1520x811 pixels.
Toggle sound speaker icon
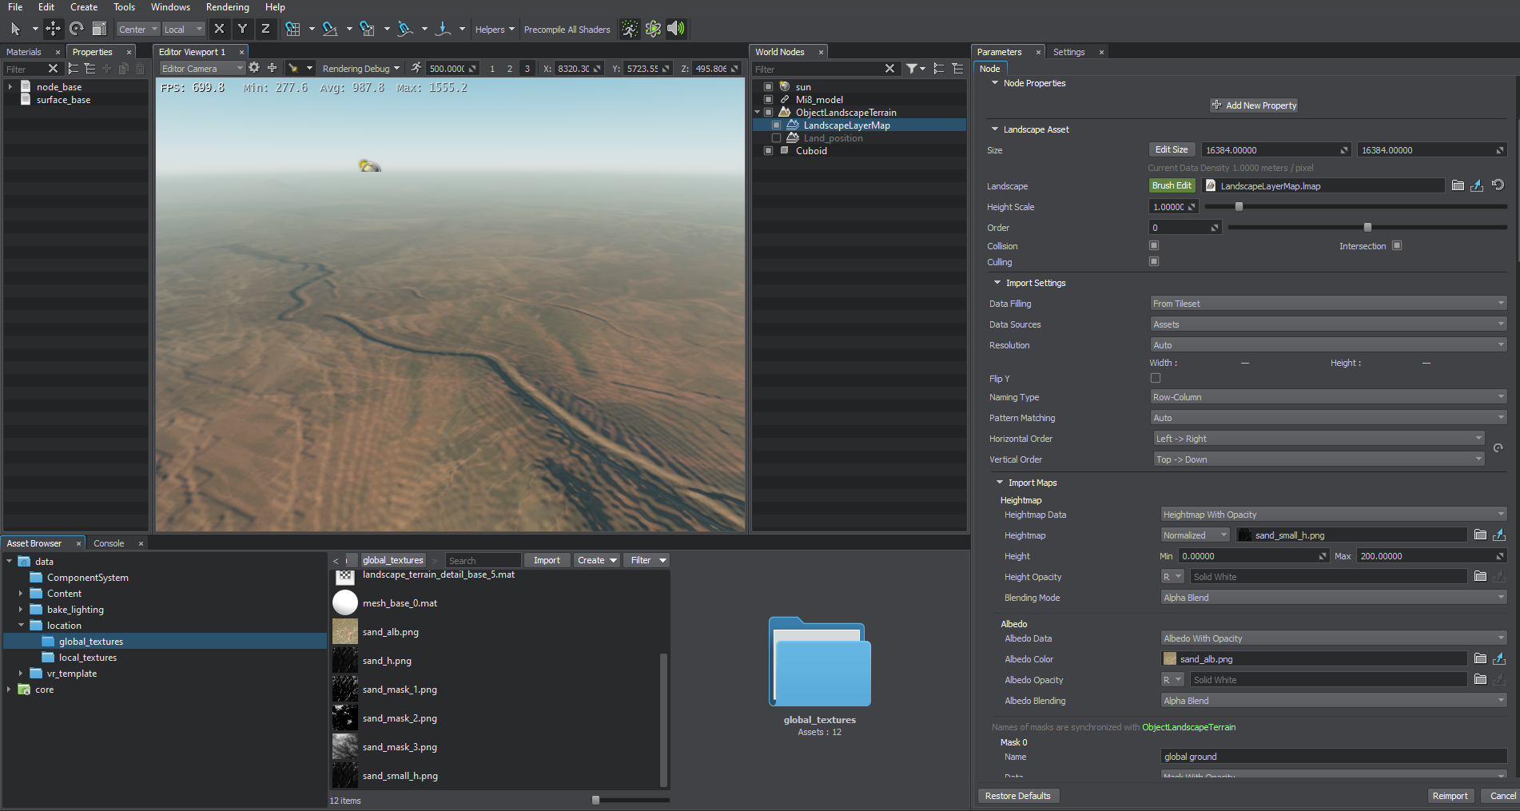tap(676, 29)
